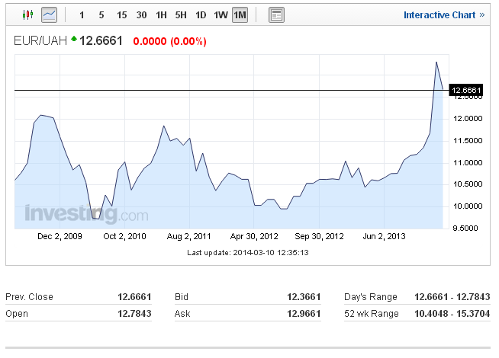Click the 12.0000 price axis label

(x=468, y=119)
